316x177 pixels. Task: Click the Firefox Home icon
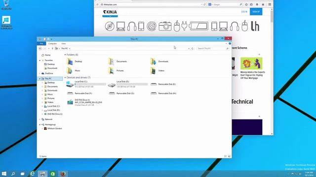click(x=263, y=4)
